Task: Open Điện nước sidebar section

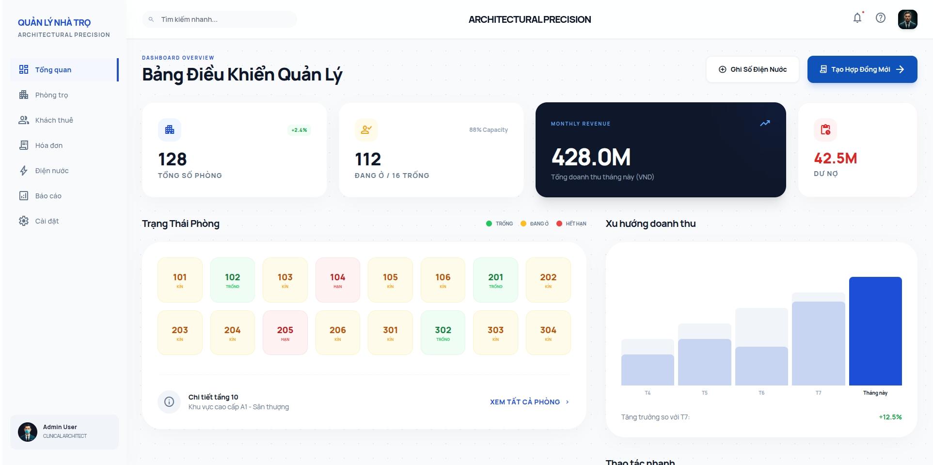Action: [x=51, y=171]
